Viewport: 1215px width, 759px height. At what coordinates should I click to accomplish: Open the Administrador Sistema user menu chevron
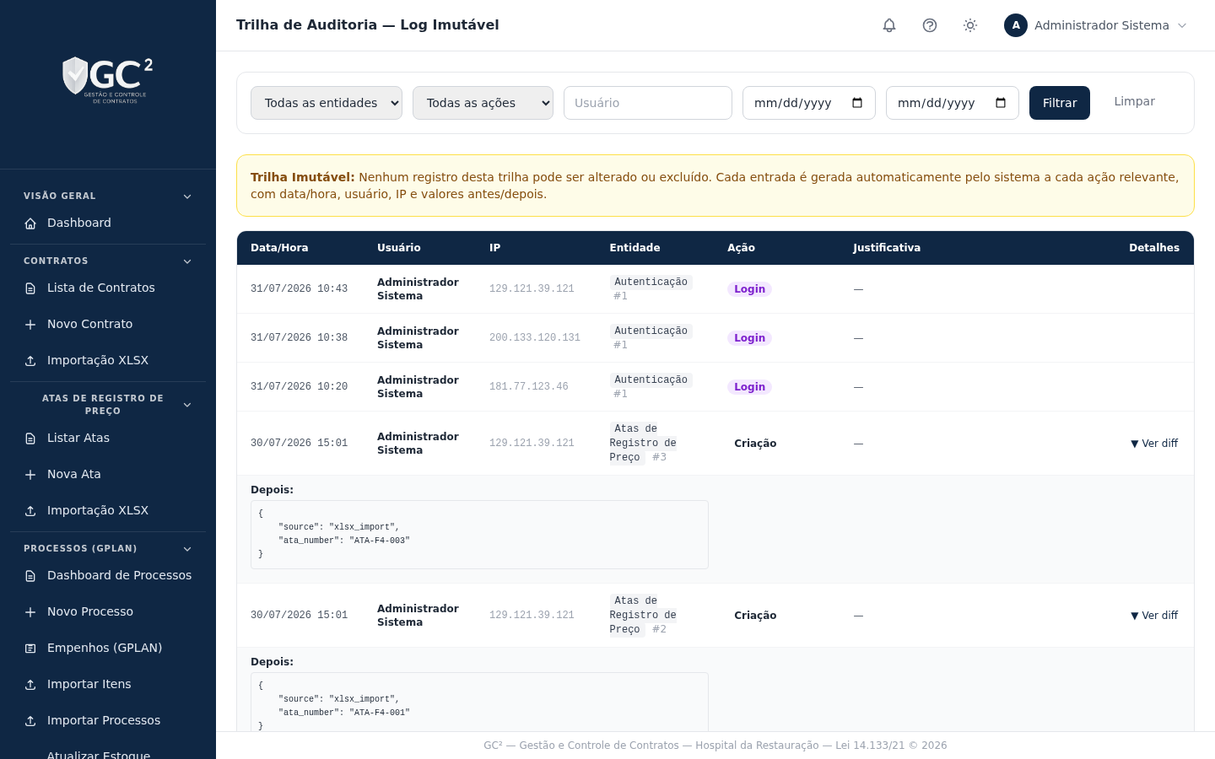click(1182, 25)
